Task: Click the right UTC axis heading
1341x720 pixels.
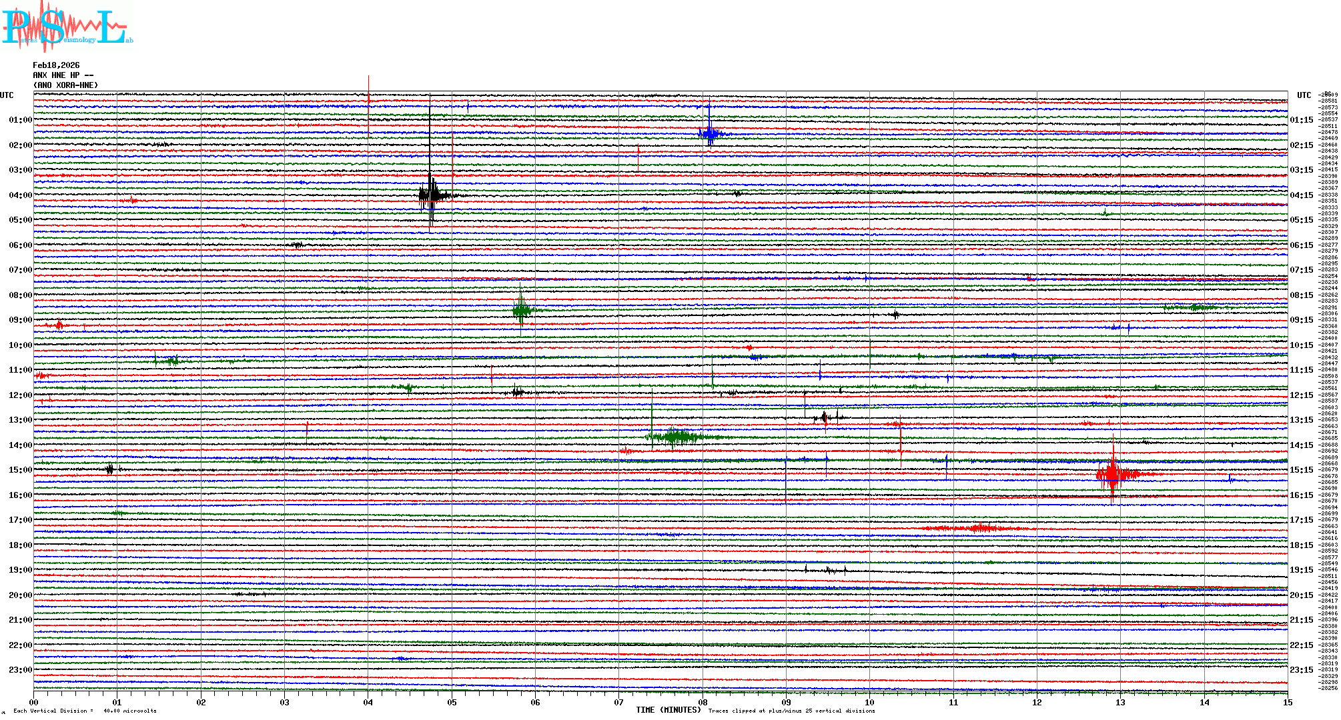Action: (1304, 95)
